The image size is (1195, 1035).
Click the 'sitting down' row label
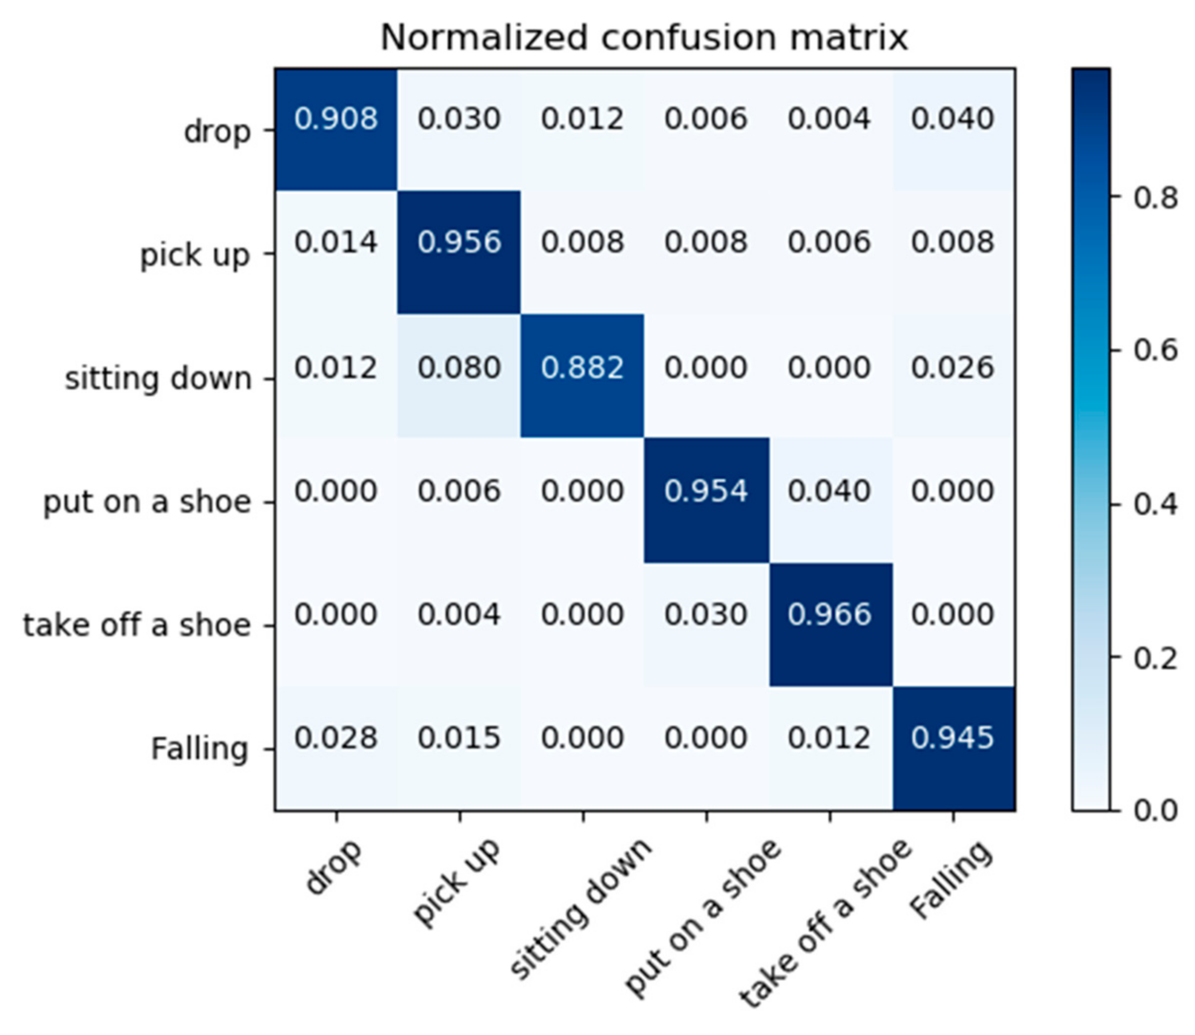point(158,379)
